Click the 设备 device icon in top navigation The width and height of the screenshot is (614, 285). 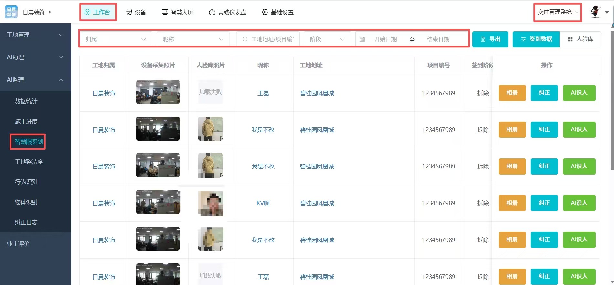coord(129,12)
